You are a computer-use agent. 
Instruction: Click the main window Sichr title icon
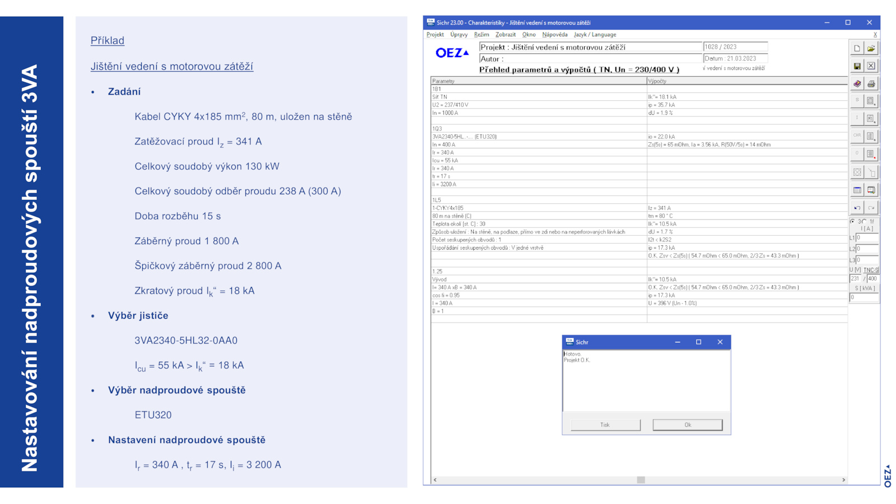pyautogui.click(x=431, y=22)
